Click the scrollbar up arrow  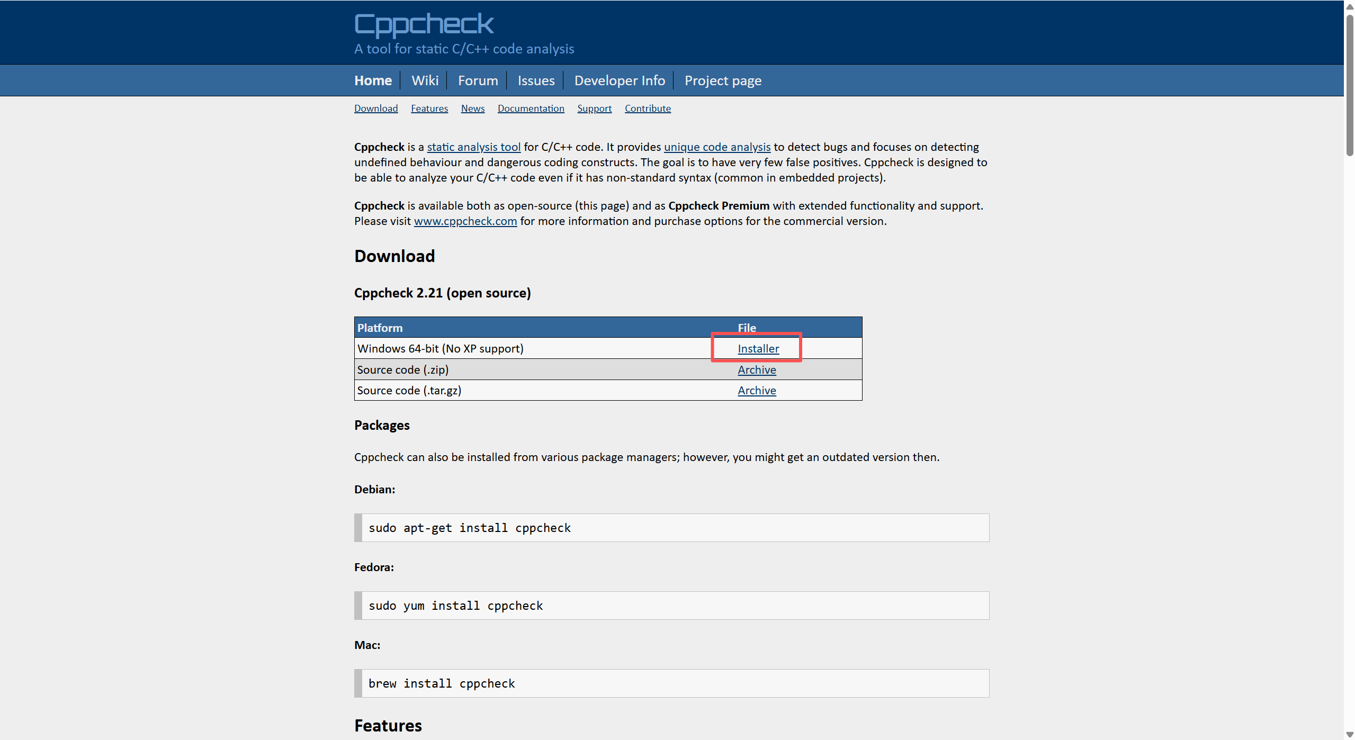click(x=1349, y=6)
